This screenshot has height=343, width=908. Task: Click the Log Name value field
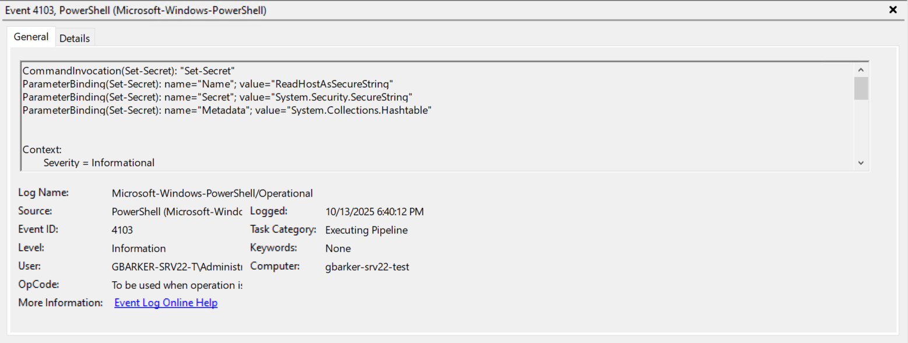coord(212,193)
